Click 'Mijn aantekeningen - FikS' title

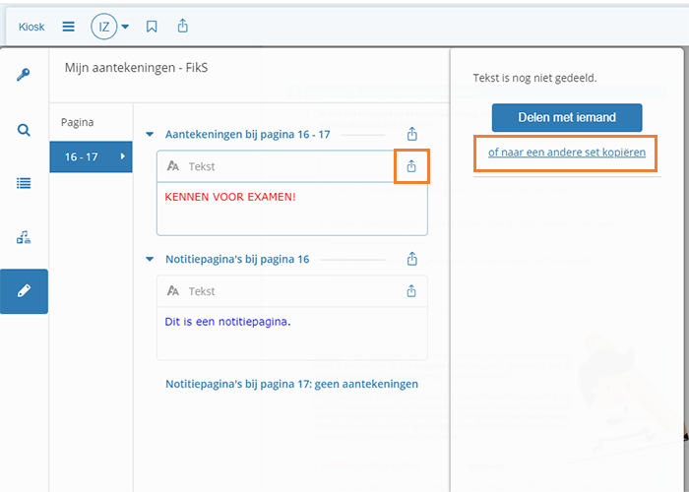[x=136, y=68]
